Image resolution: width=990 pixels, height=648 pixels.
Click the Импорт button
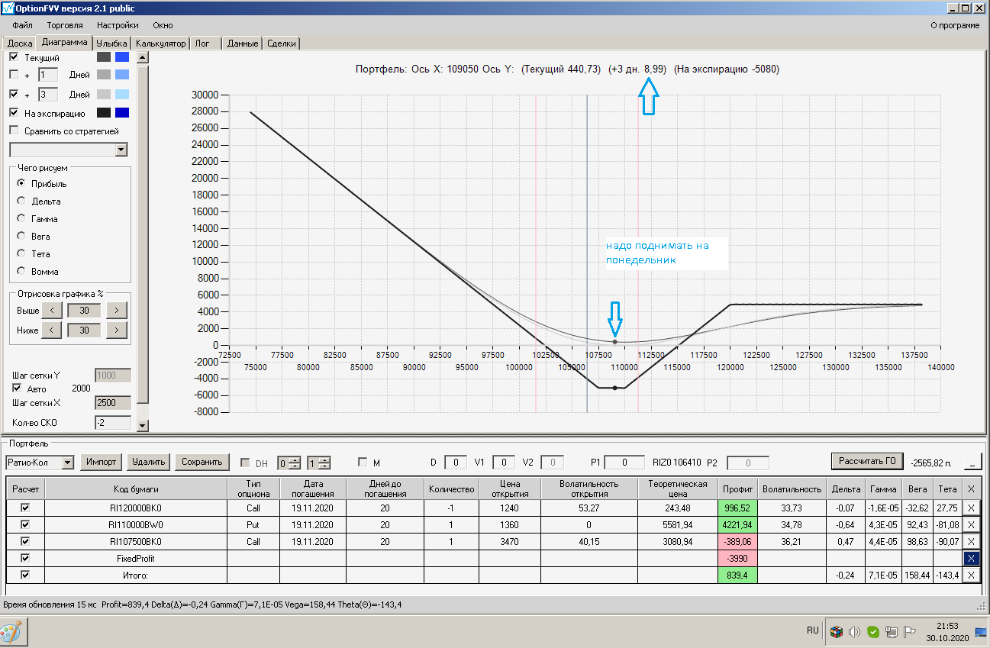102,462
